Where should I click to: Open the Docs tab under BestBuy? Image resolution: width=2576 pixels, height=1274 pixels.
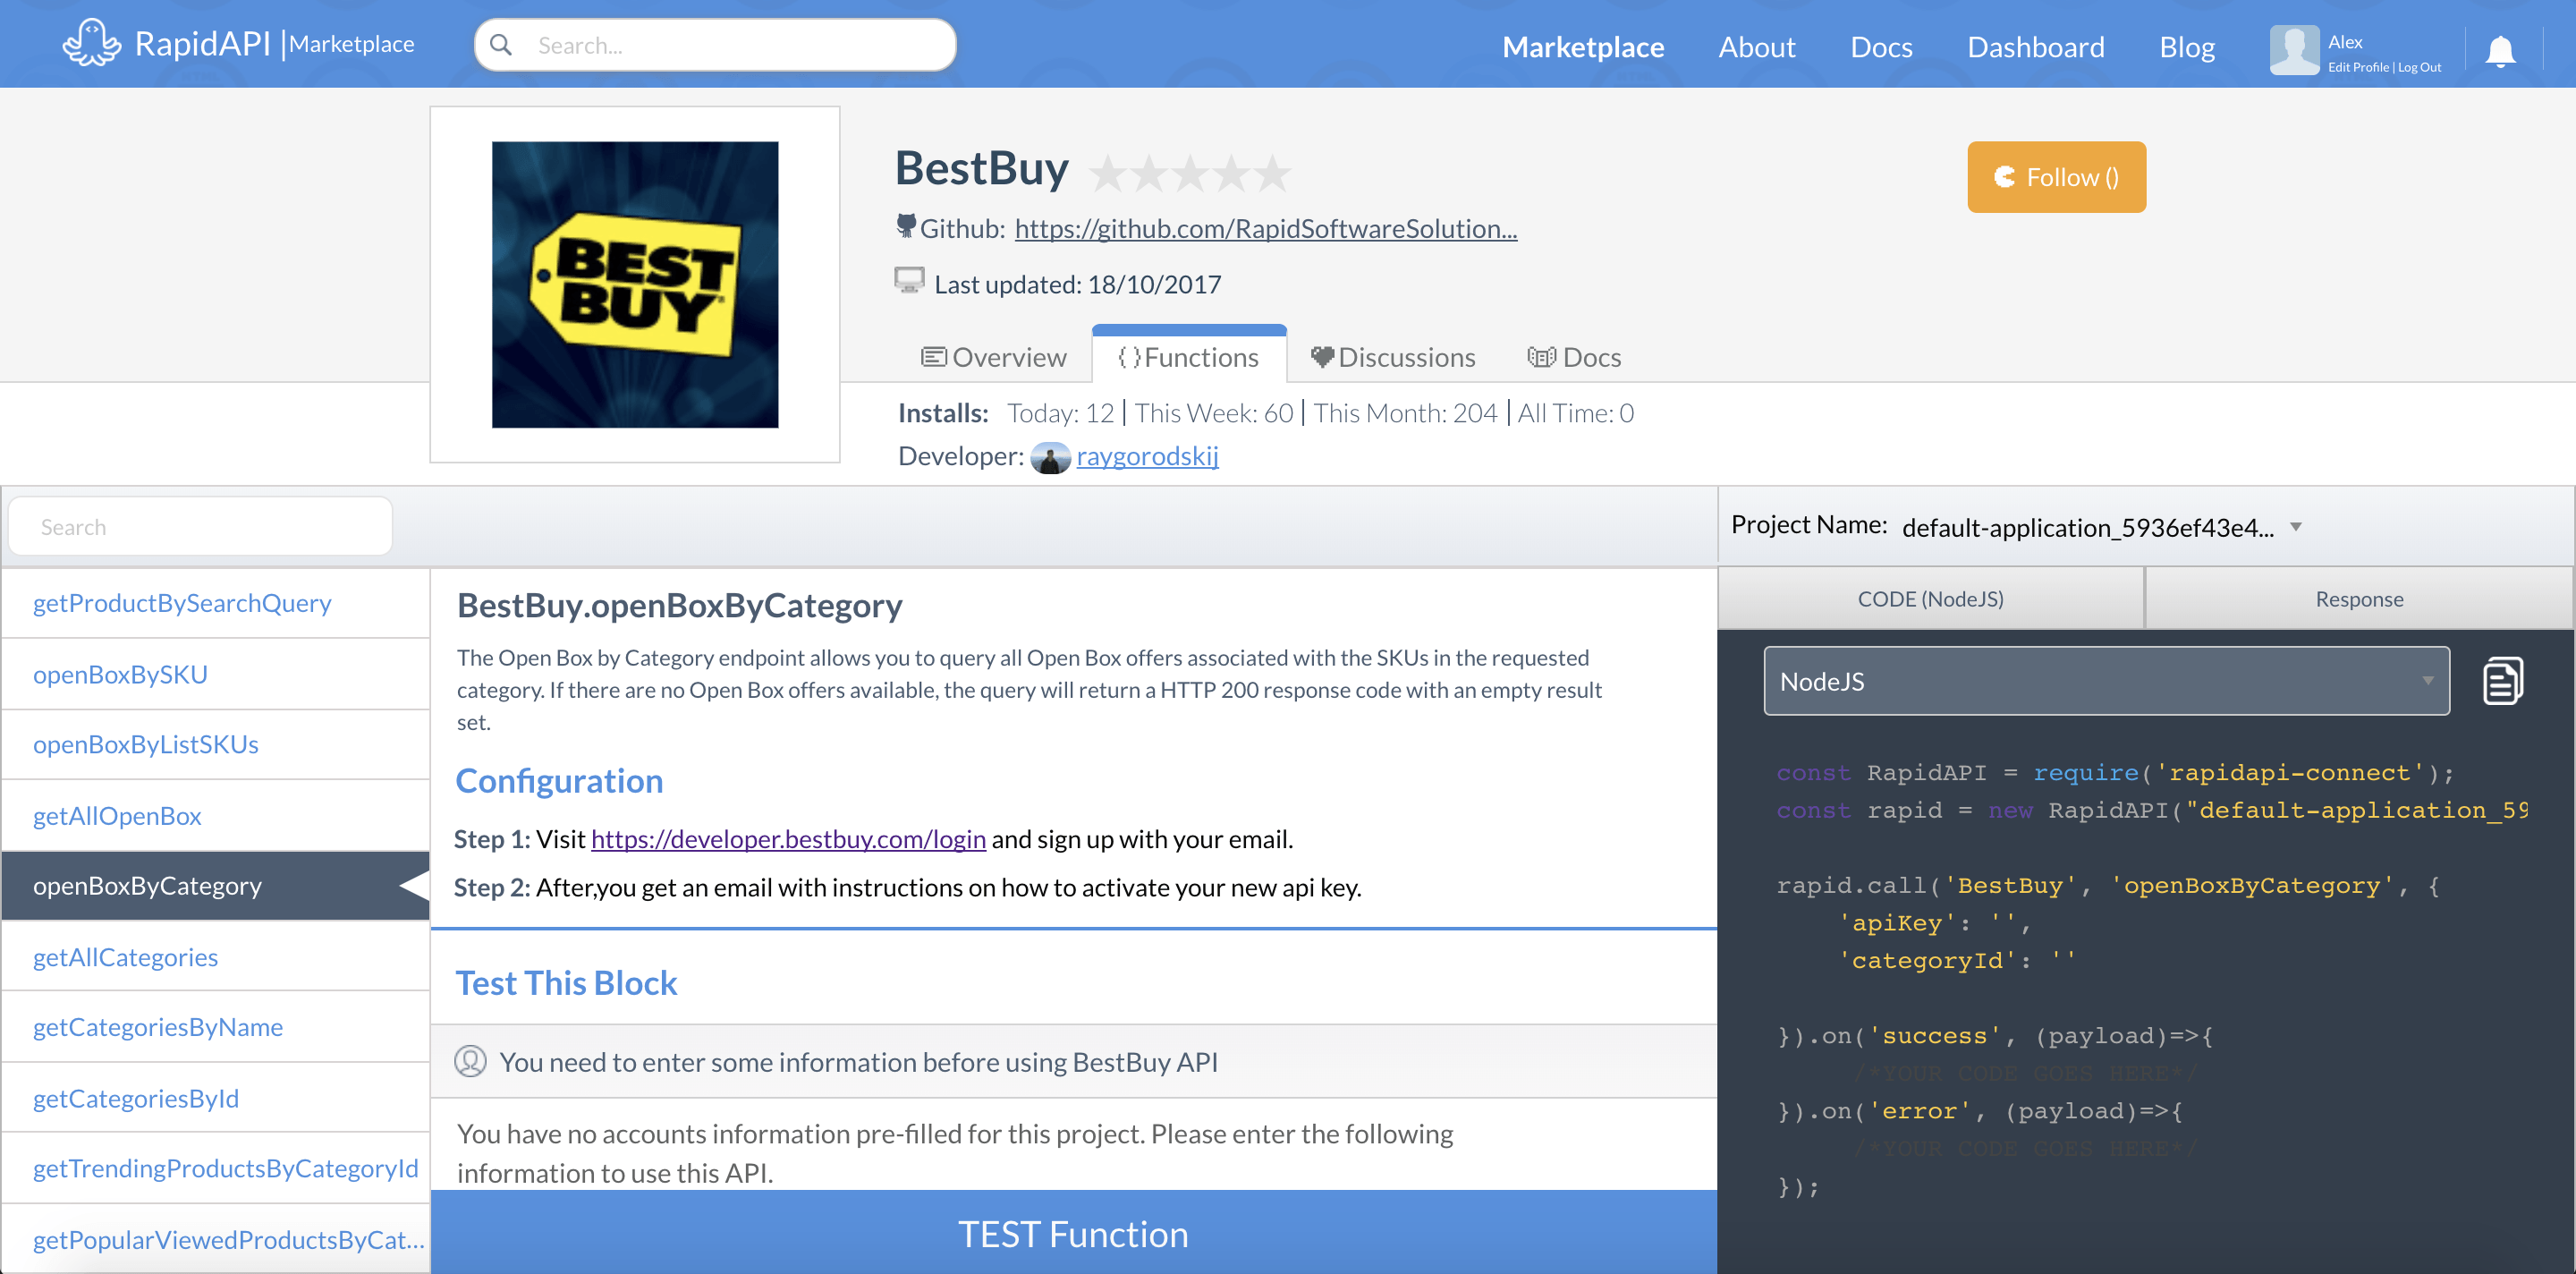[1575, 357]
